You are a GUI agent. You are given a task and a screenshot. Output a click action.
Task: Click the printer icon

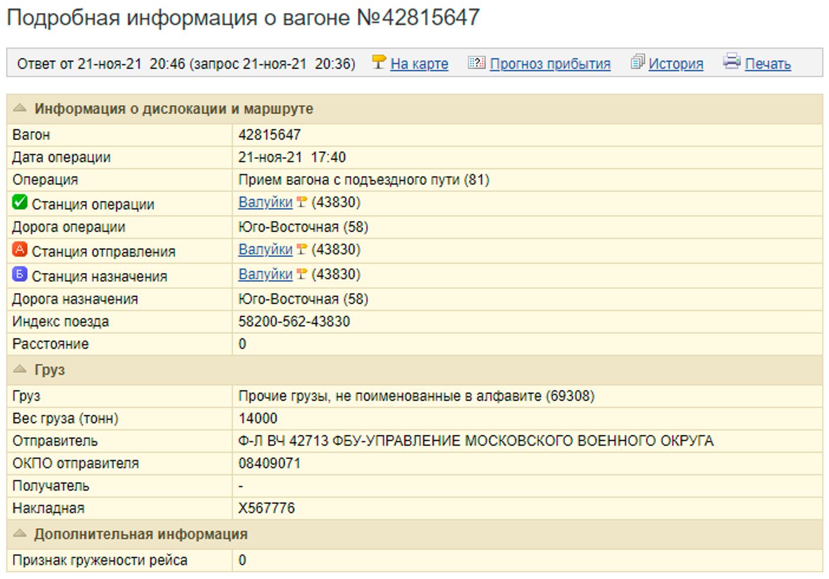point(731,61)
